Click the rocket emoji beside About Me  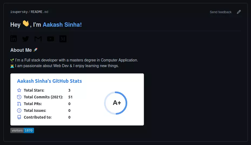tap(35, 50)
